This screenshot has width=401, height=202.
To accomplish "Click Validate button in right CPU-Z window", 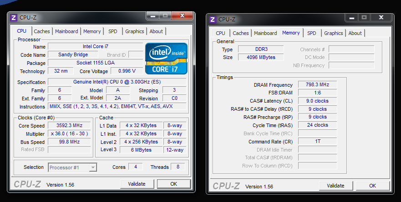I will 335,186.
